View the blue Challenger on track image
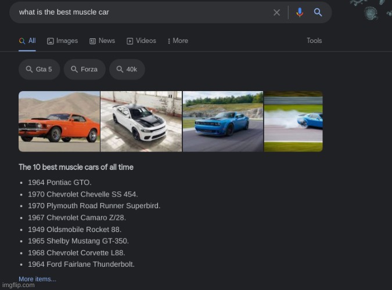The height and width of the screenshot is (290, 392). pos(223,121)
